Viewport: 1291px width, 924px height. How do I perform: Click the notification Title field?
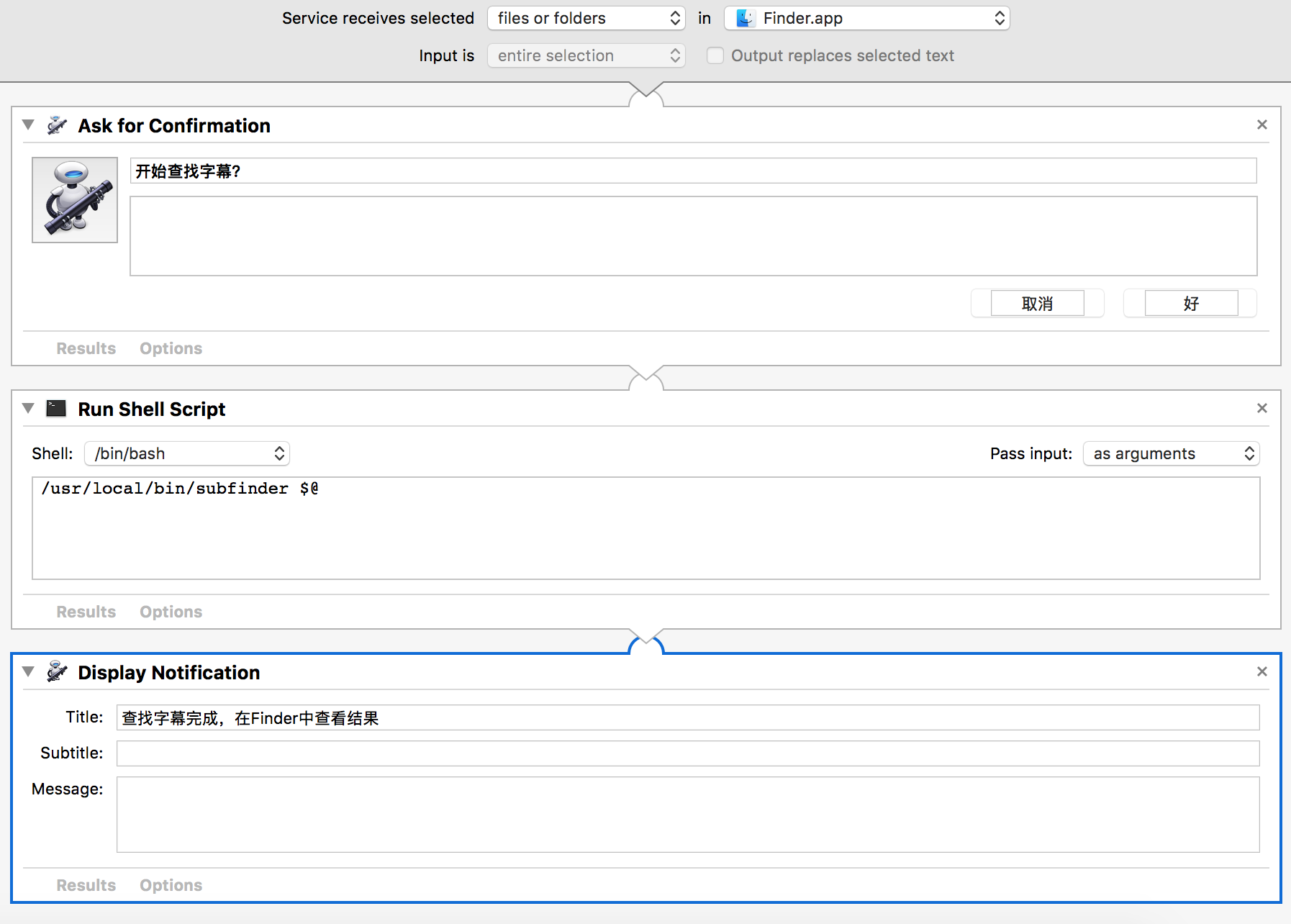688,717
